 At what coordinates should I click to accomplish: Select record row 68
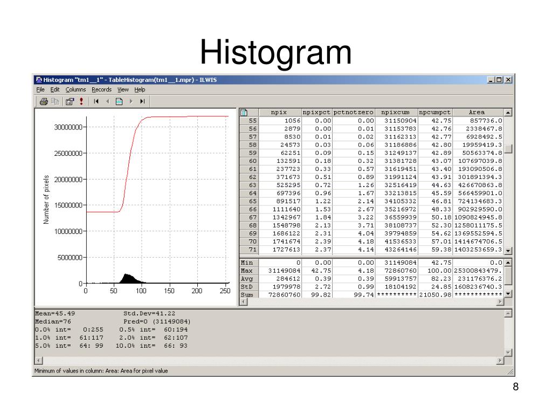[249, 226]
